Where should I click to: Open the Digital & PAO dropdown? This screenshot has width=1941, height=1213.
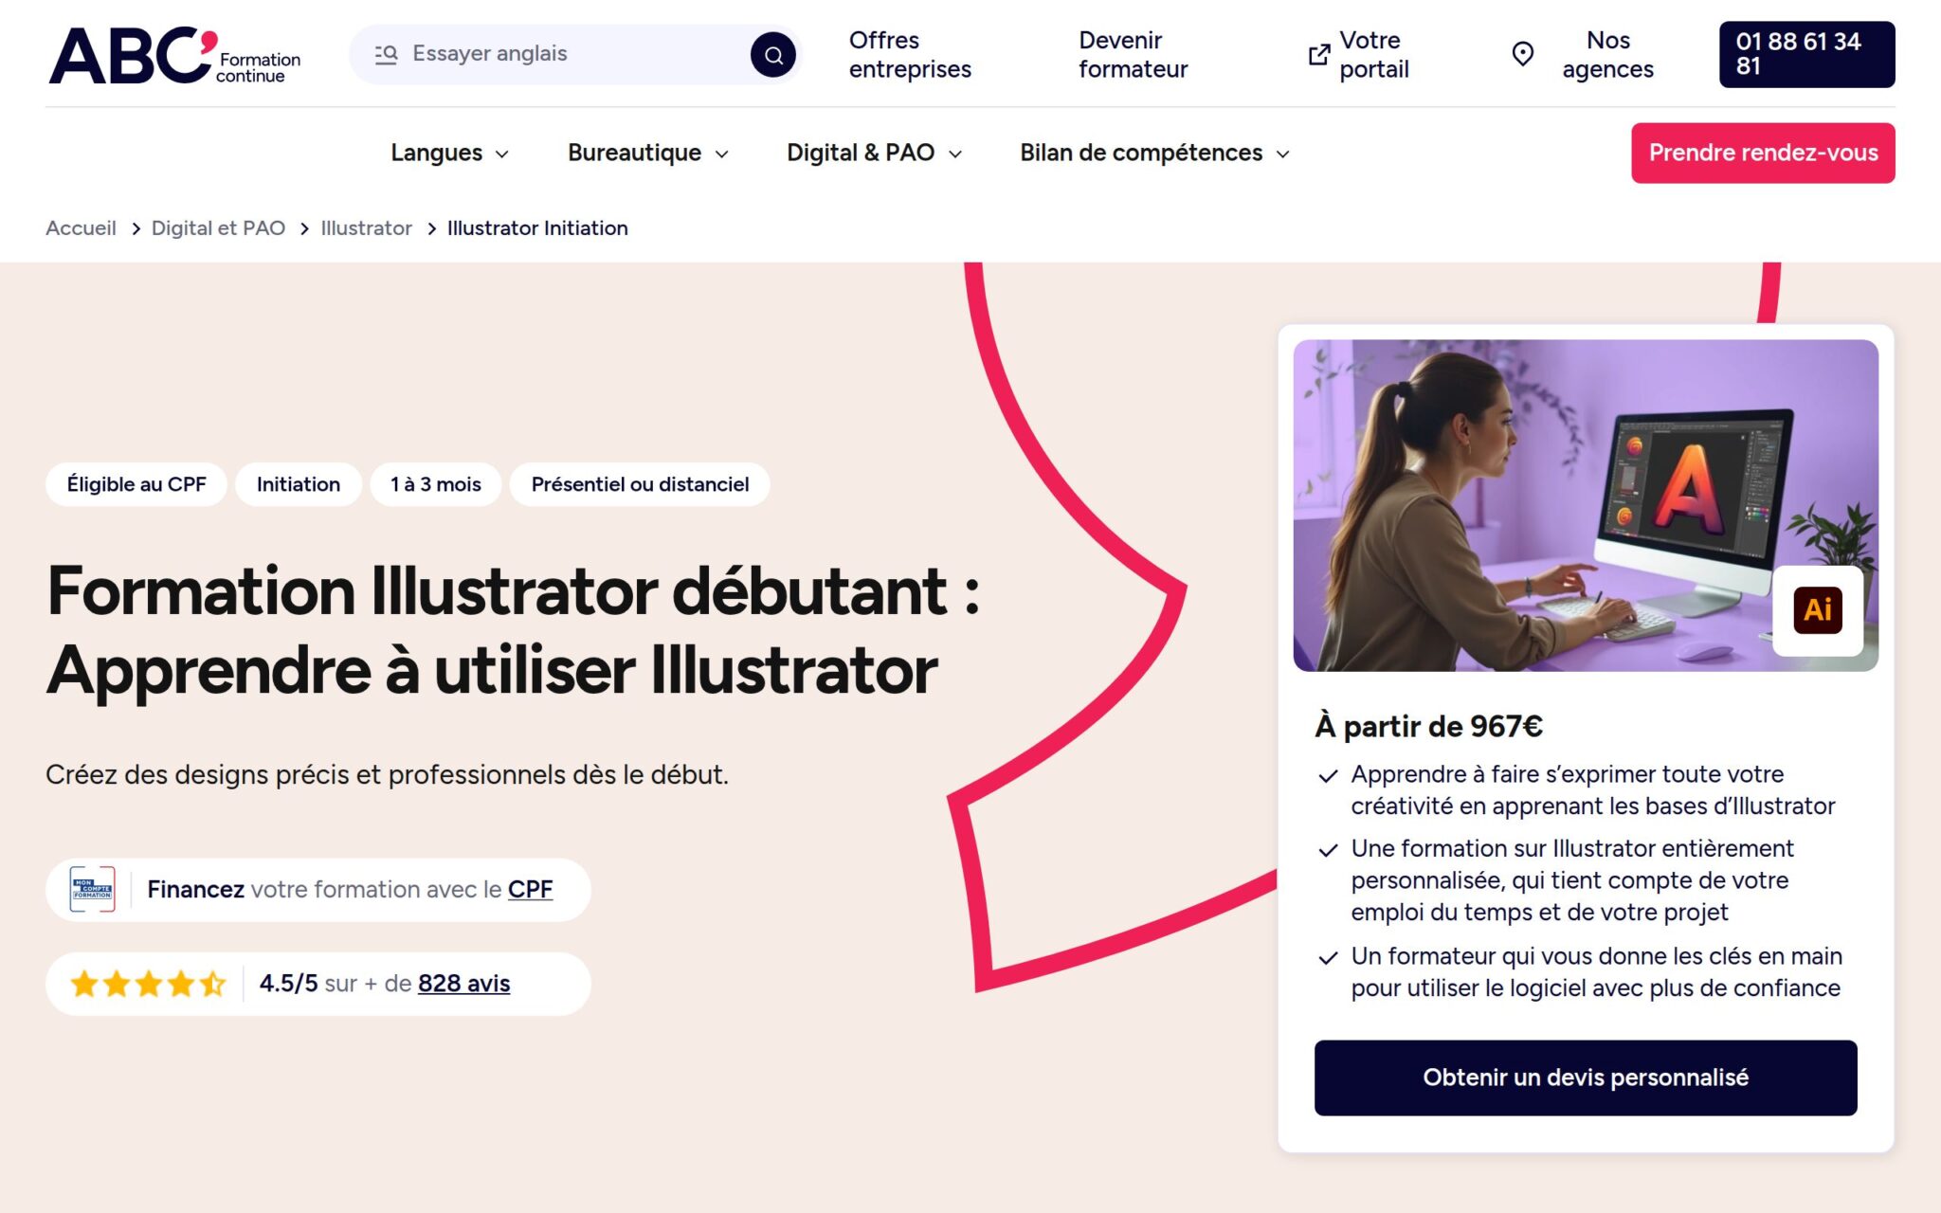pyautogui.click(x=874, y=153)
